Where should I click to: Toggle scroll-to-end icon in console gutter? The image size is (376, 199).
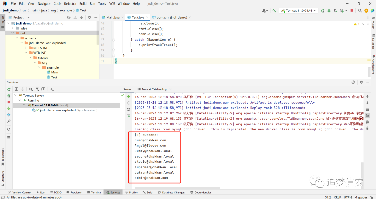point(367,116)
